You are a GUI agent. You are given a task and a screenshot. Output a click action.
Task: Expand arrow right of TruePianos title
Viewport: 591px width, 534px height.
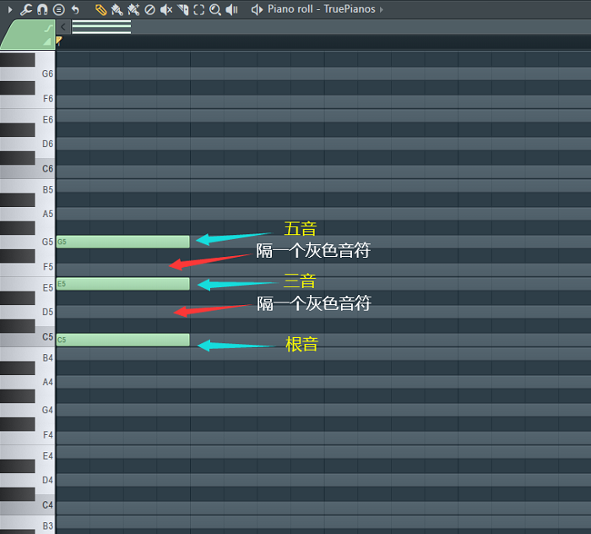point(382,9)
